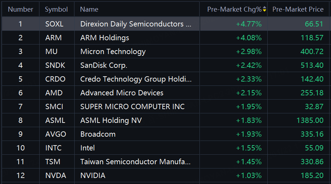
Task: Sort by the Pre-Market Price column header
Action: (298, 10)
